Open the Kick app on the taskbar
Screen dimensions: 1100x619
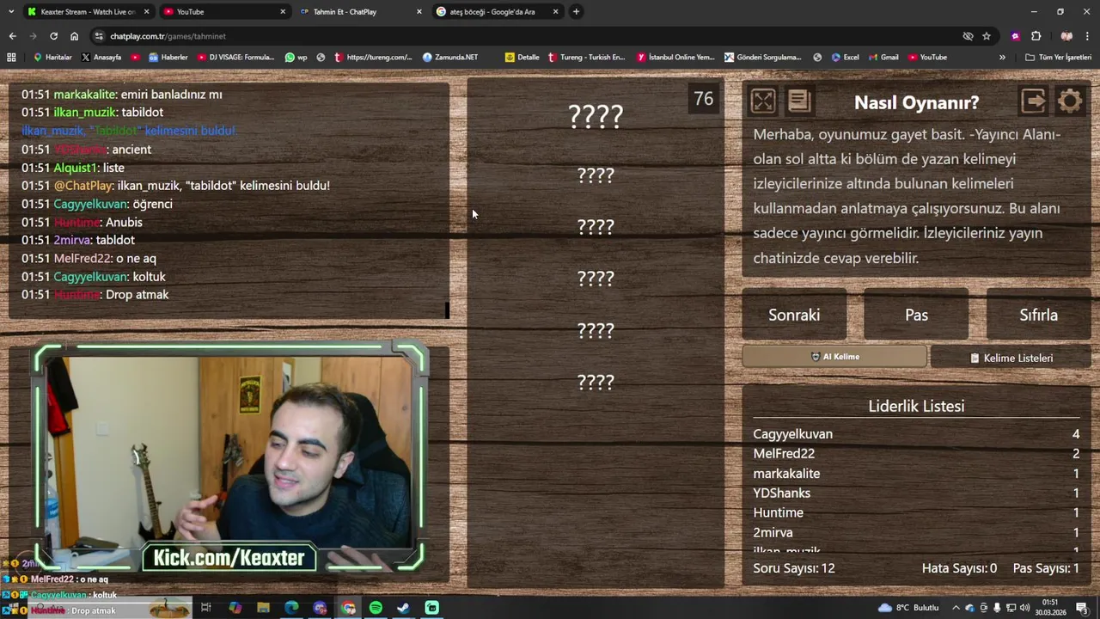tap(431, 608)
